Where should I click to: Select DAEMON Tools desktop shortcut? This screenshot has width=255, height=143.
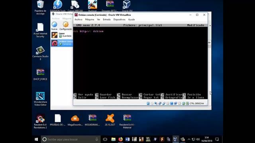click(x=58, y=6)
